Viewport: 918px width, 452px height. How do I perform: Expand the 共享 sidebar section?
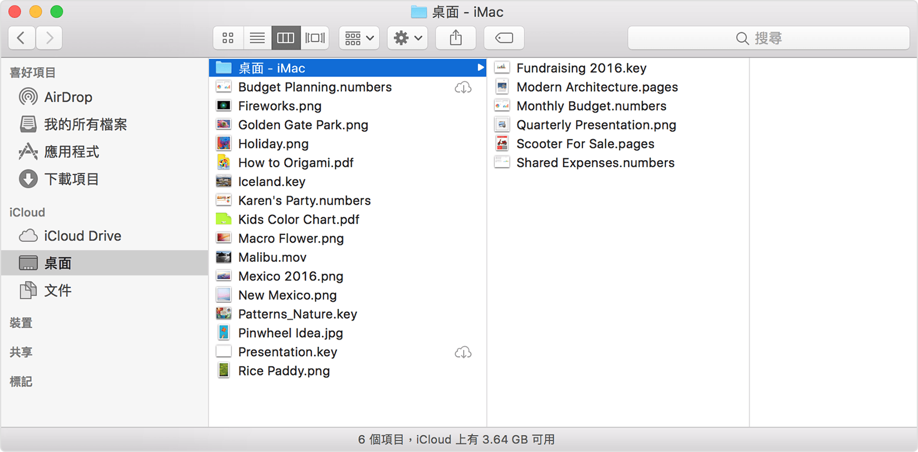click(x=21, y=352)
